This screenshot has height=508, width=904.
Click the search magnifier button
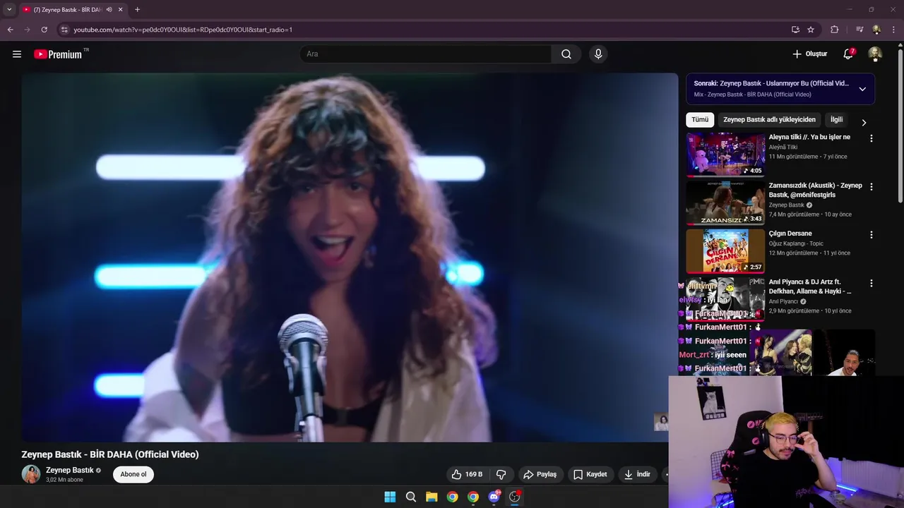pos(566,54)
